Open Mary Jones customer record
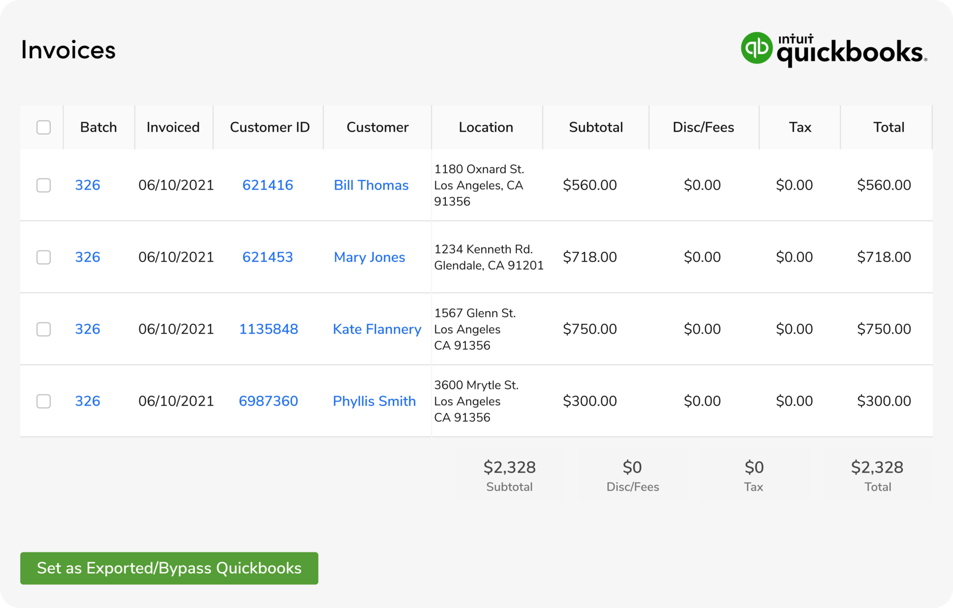The height and width of the screenshot is (608, 953). pyautogui.click(x=369, y=257)
